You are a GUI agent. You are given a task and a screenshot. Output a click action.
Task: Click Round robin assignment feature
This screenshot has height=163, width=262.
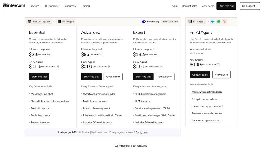pos(97,108)
